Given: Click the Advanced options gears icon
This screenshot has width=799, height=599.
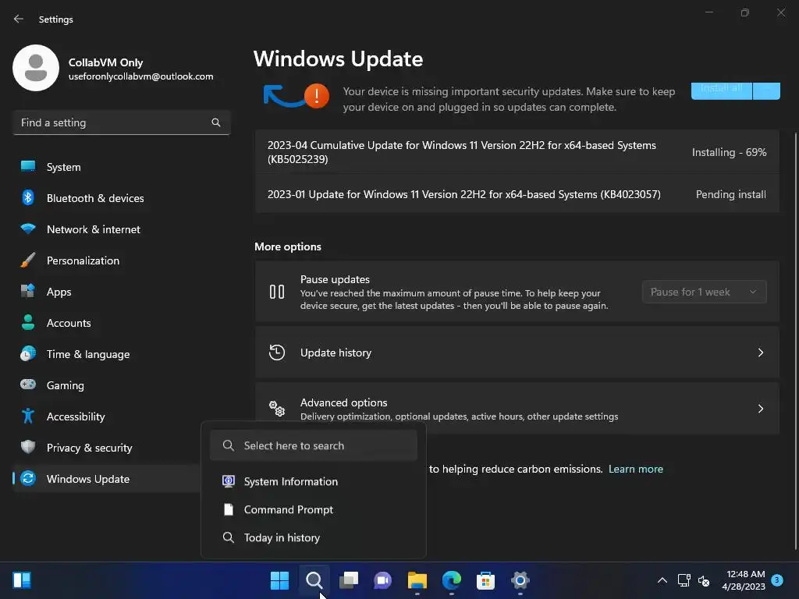Looking at the screenshot, I should 277,409.
